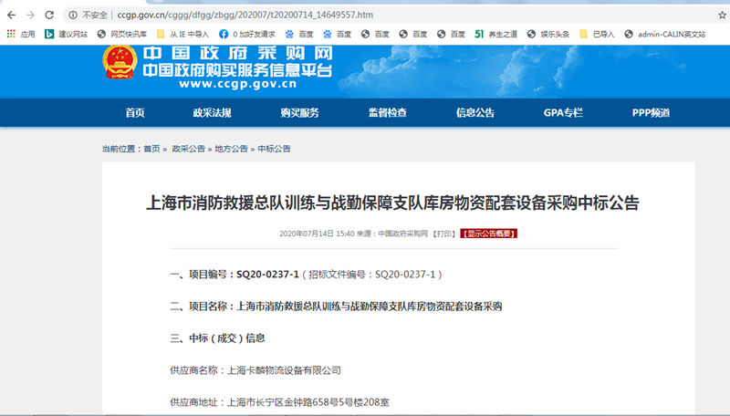Click the www.ccgp.gov.cn banner text
Image resolution: width=730 pixels, height=416 pixels.
pyautogui.click(x=237, y=84)
